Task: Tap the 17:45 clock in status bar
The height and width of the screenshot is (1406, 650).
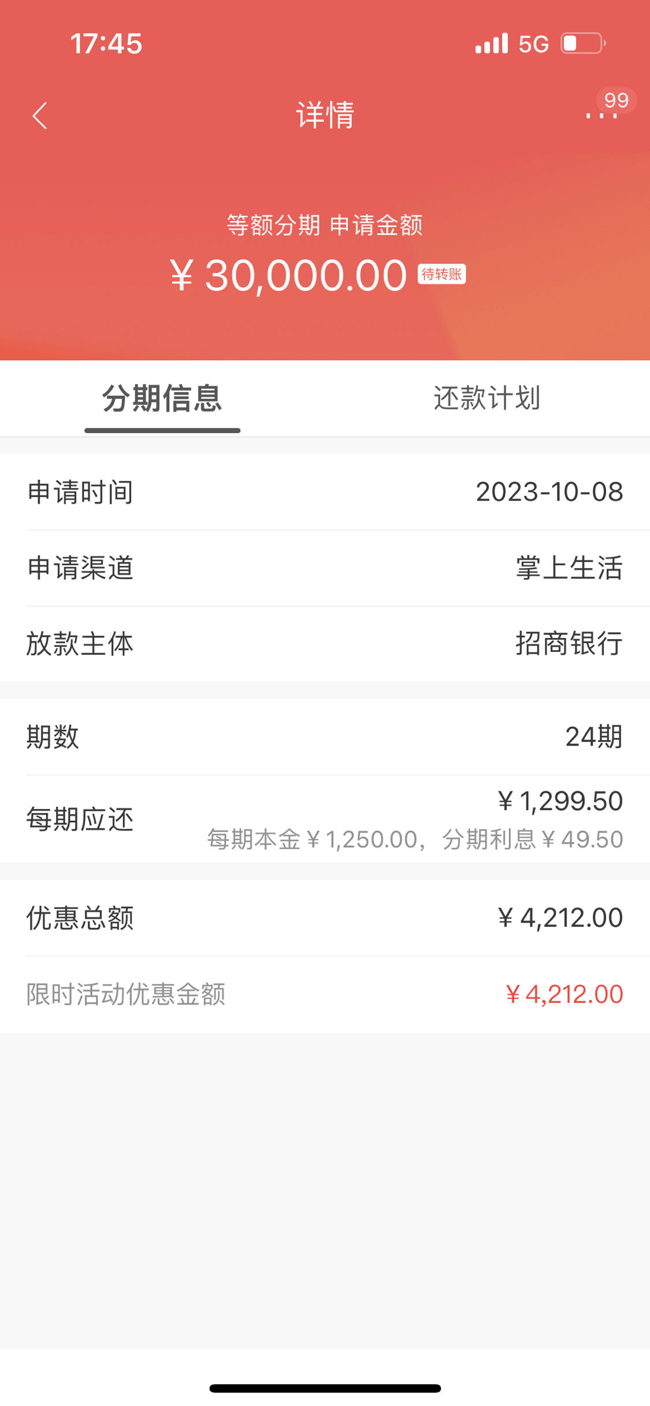Action: click(x=106, y=43)
